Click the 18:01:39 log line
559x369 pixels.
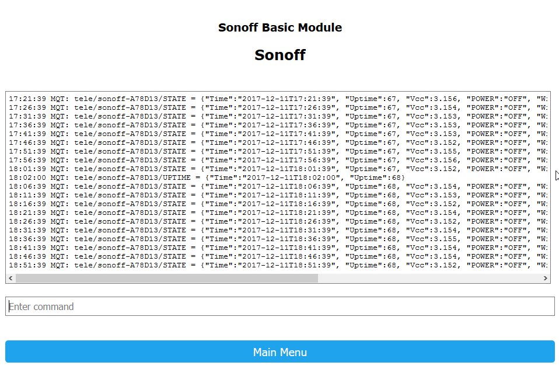(278, 169)
